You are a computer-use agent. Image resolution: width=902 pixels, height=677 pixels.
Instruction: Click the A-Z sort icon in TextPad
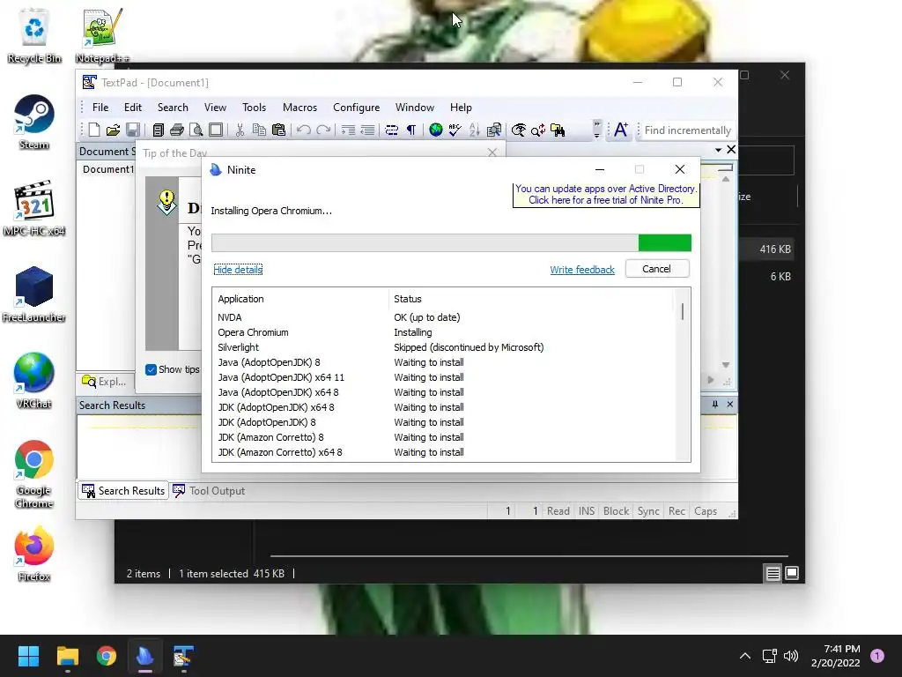[475, 130]
